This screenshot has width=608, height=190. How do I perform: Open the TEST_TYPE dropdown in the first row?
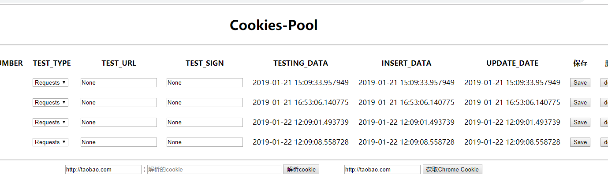[x=50, y=83]
